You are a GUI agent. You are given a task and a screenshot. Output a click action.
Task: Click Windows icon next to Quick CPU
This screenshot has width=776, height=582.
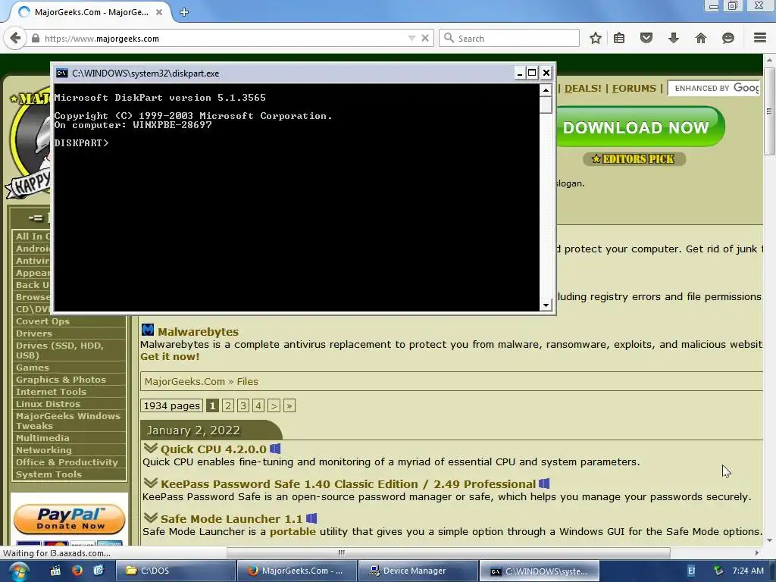[275, 449]
